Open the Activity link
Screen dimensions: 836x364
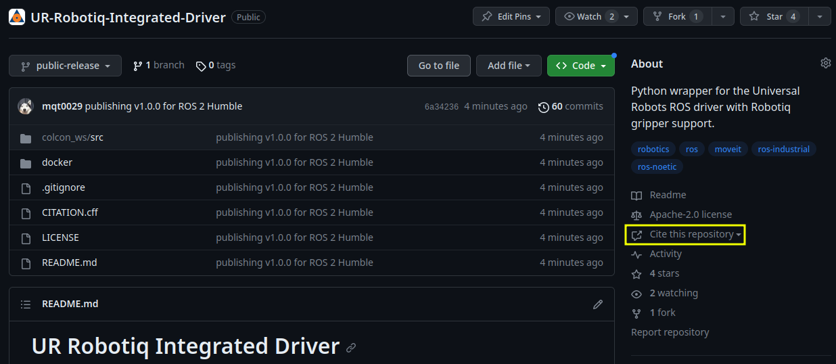point(666,254)
